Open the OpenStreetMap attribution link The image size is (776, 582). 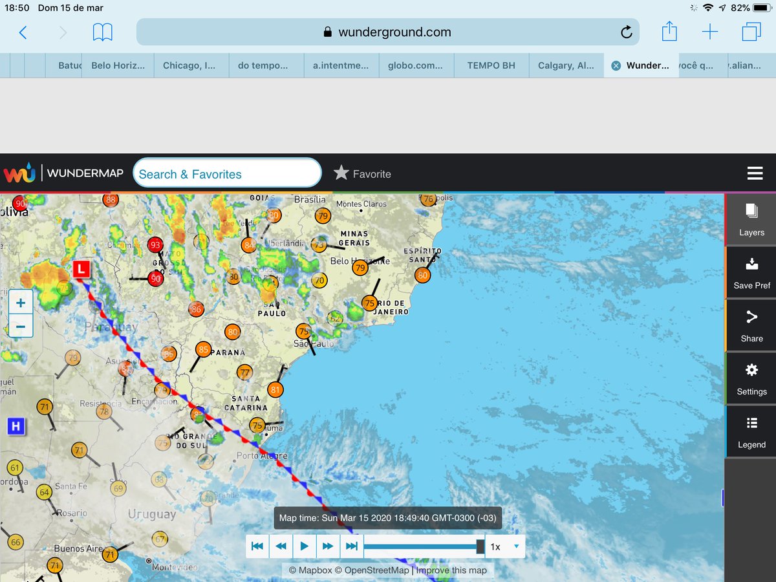372,570
